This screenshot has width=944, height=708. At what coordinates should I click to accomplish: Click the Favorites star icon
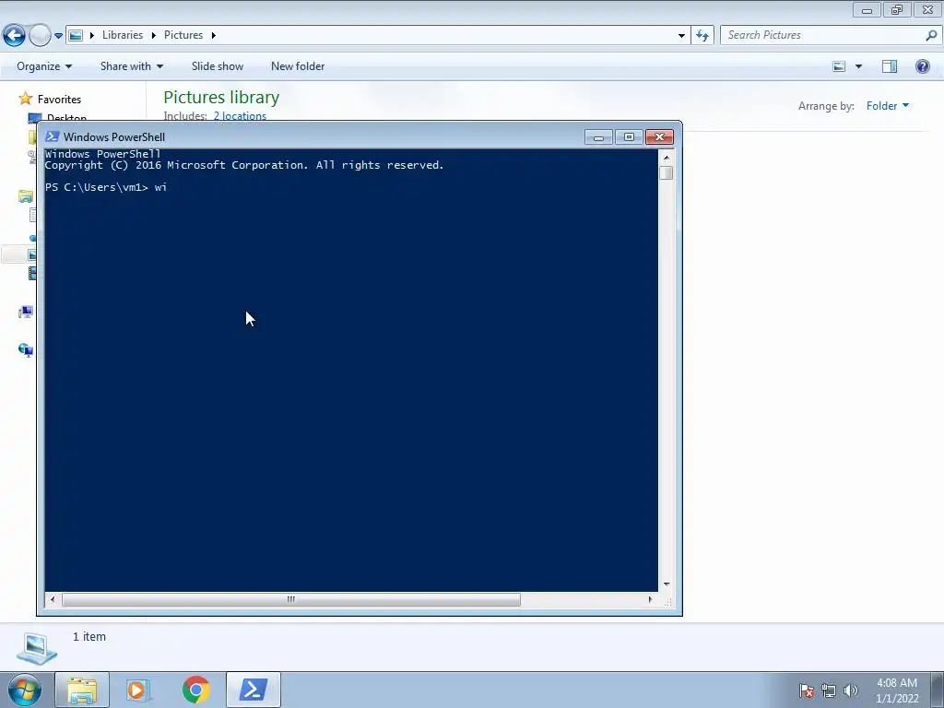pyautogui.click(x=25, y=98)
